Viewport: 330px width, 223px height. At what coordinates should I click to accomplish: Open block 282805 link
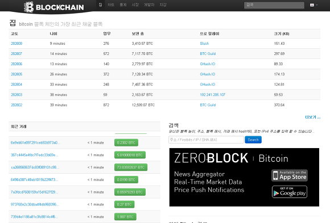point(16,74)
